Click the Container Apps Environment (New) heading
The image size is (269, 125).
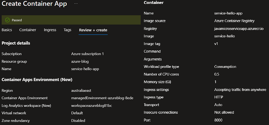click(x=37, y=80)
